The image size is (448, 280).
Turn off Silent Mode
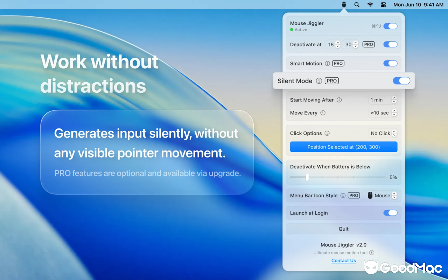pyautogui.click(x=401, y=80)
